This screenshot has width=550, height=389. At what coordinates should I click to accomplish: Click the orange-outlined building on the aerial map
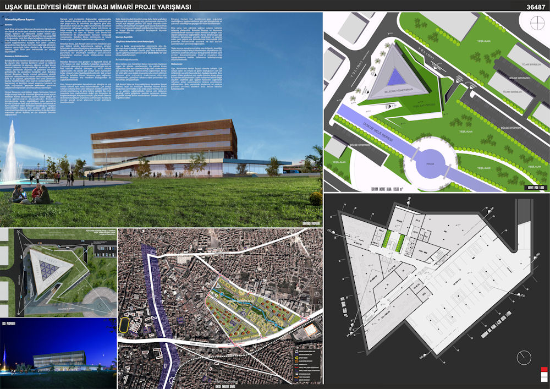[x=310, y=330]
